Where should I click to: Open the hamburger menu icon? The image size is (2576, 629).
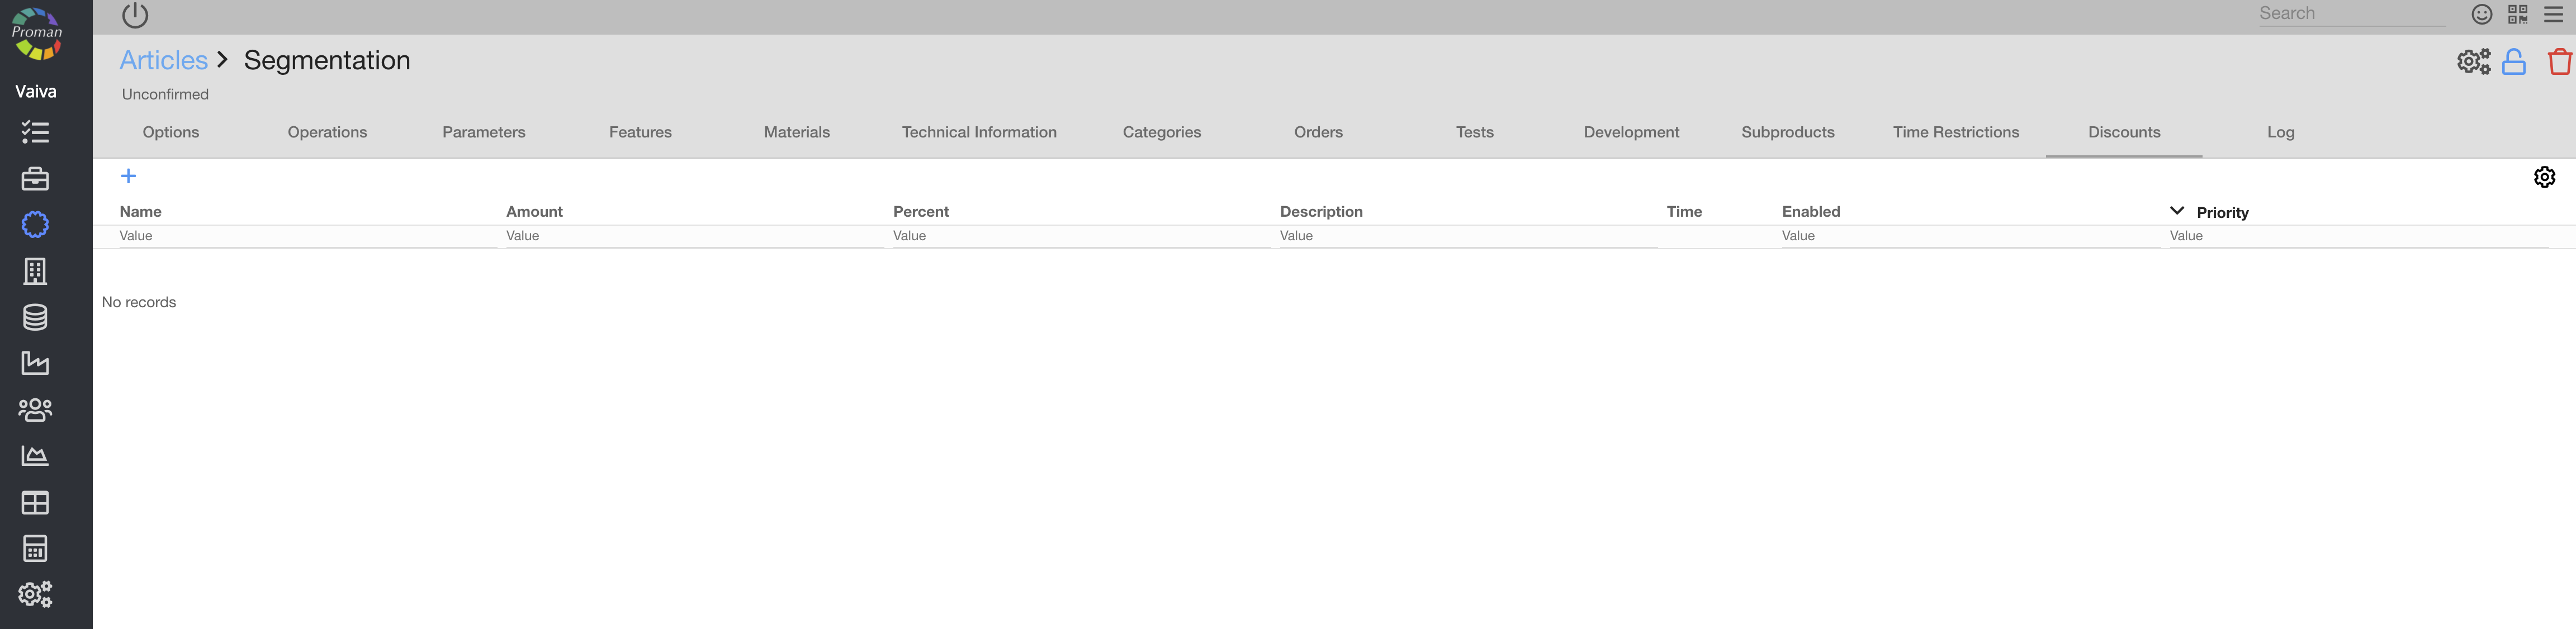[x=2553, y=14]
